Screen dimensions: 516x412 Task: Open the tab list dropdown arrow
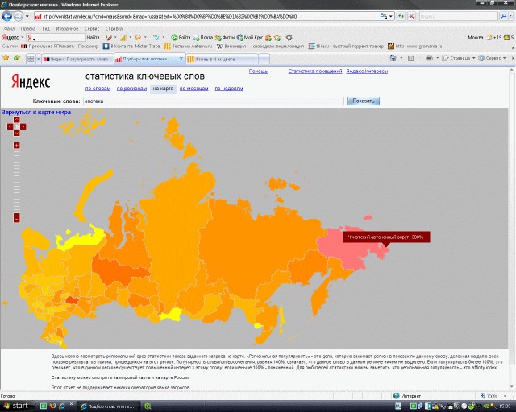38,59
